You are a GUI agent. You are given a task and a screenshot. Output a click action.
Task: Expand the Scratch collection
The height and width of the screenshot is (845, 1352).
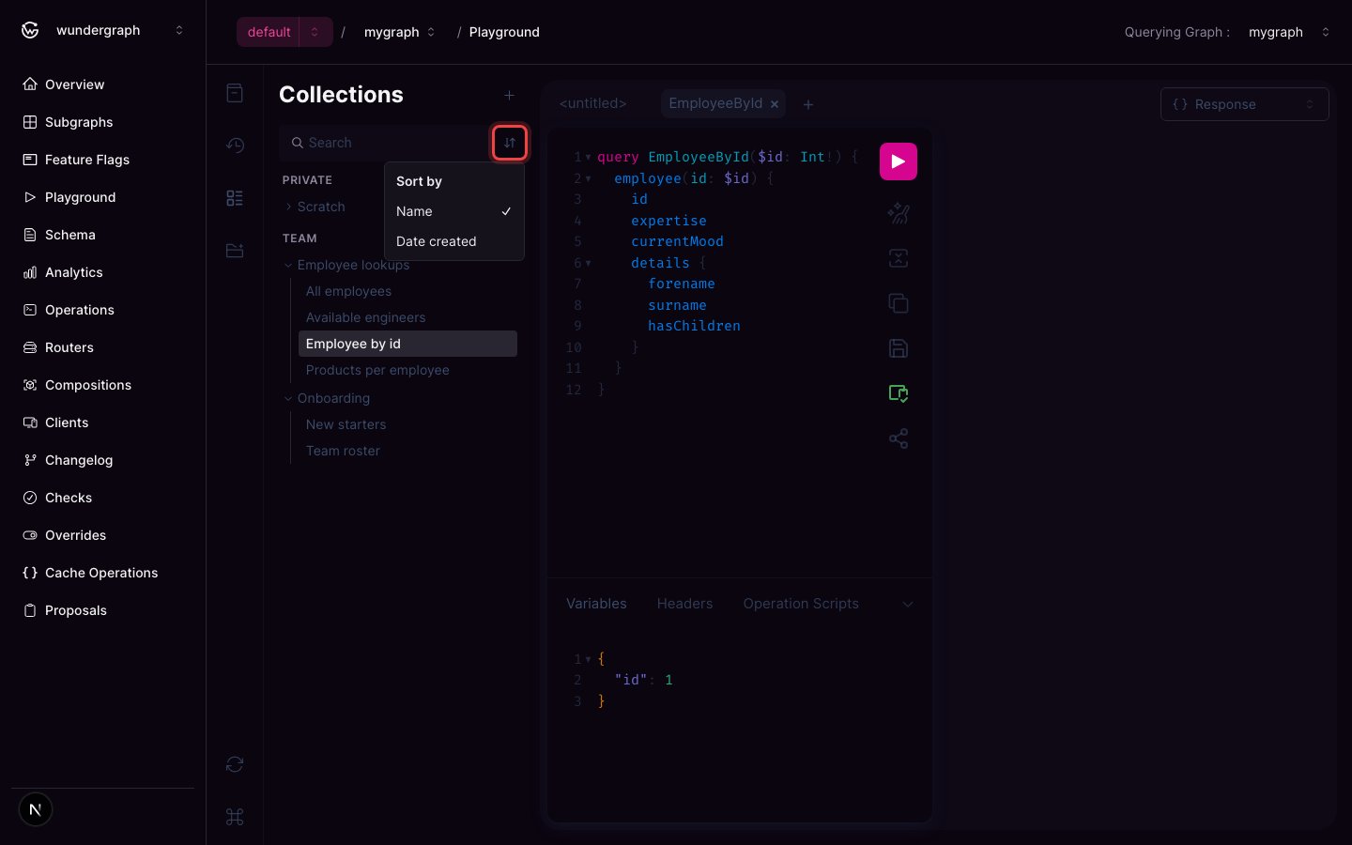click(314, 207)
